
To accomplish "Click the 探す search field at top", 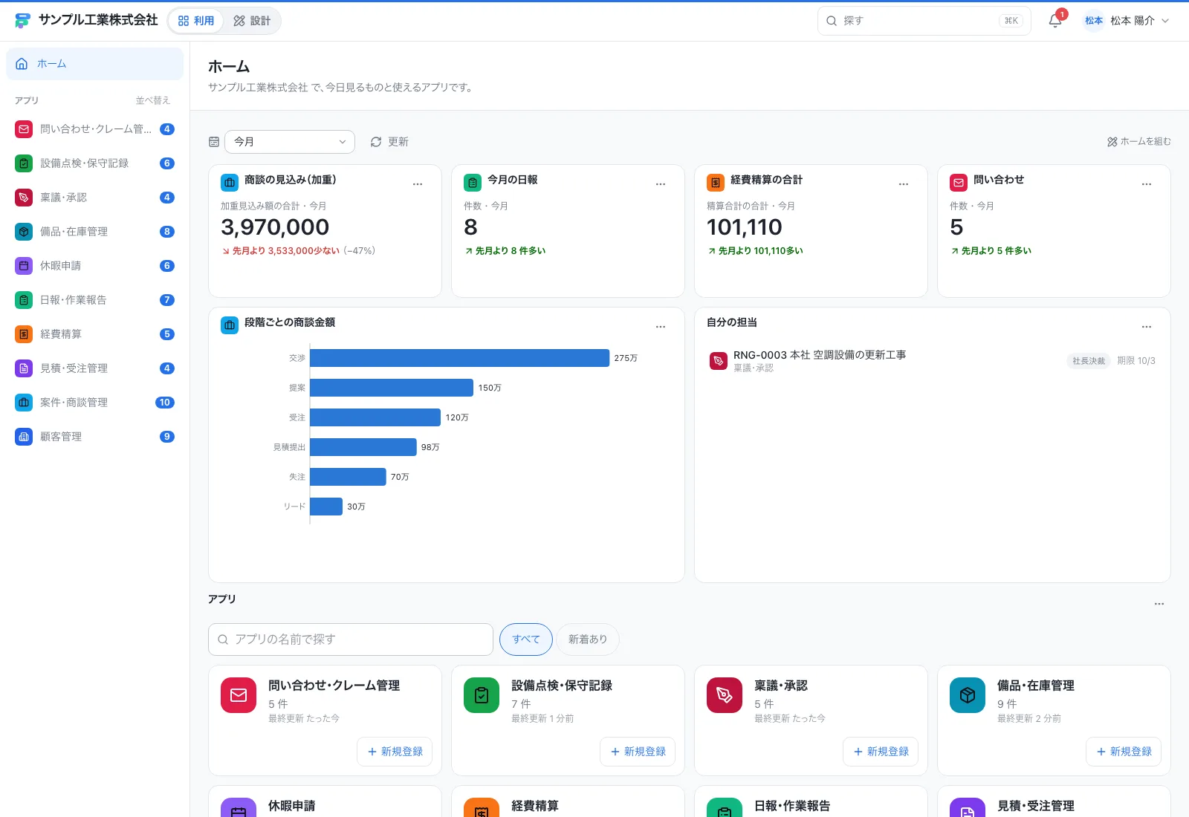I will point(924,21).
